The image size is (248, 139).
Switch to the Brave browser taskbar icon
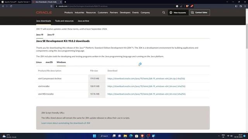tap(142, 136)
